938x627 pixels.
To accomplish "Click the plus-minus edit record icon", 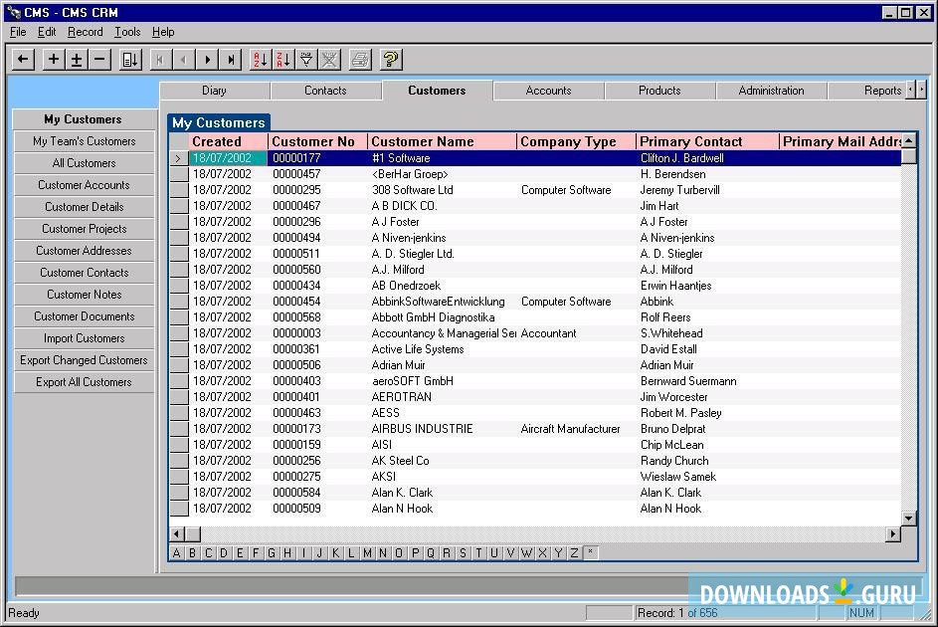I will click(x=75, y=60).
